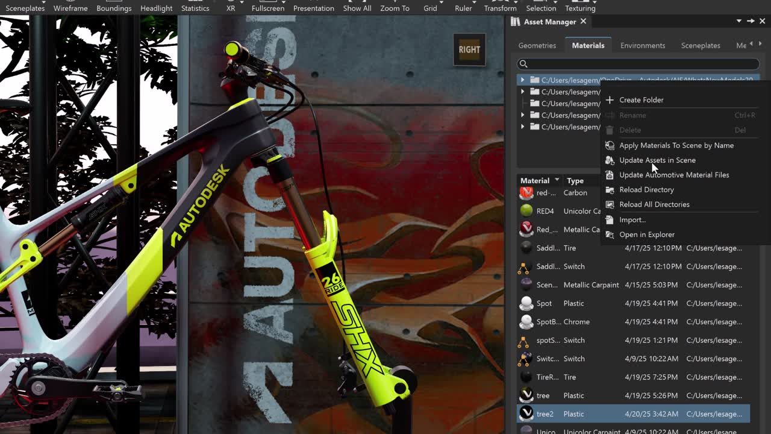This screenshot has width=771, height=434.
Task: Toggle the Headlight
Action: coord(157,8)
